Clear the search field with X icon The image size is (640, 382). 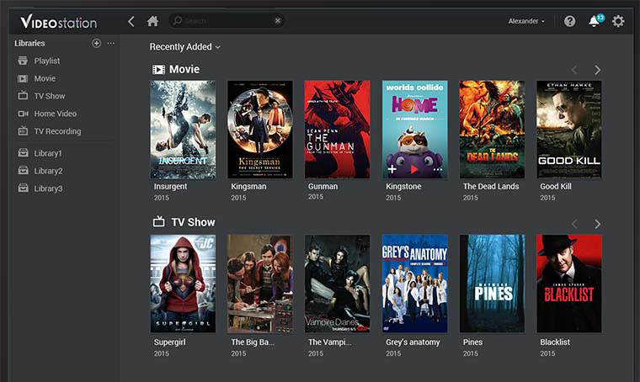278,21
